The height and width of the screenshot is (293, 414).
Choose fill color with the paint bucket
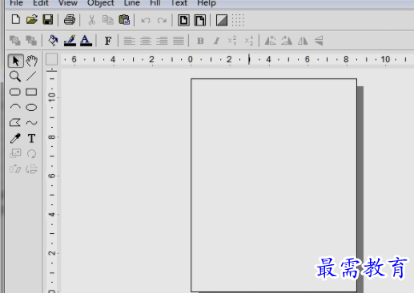pos(53,41)
